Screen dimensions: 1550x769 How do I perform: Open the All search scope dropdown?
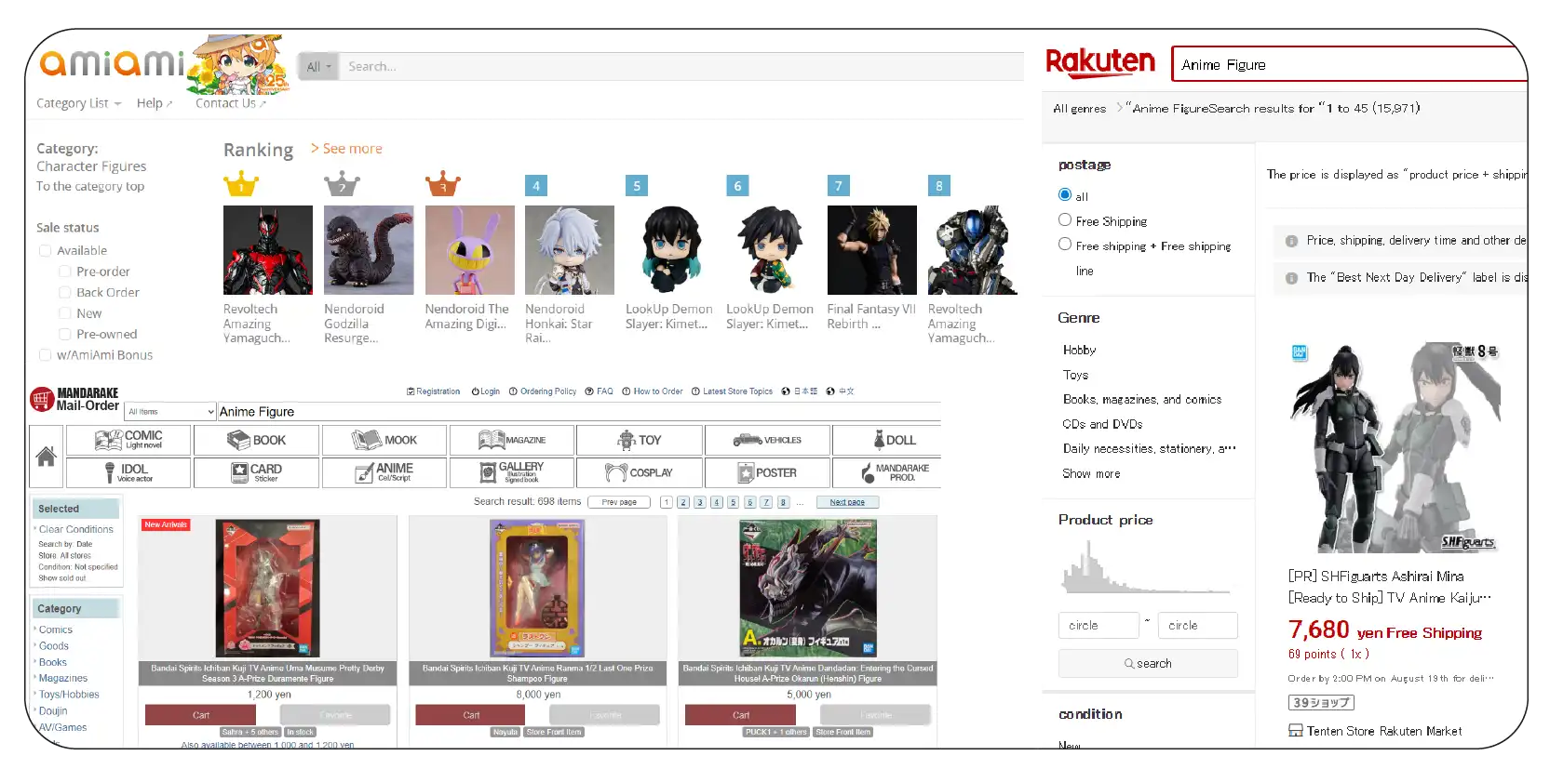point(318,67)
